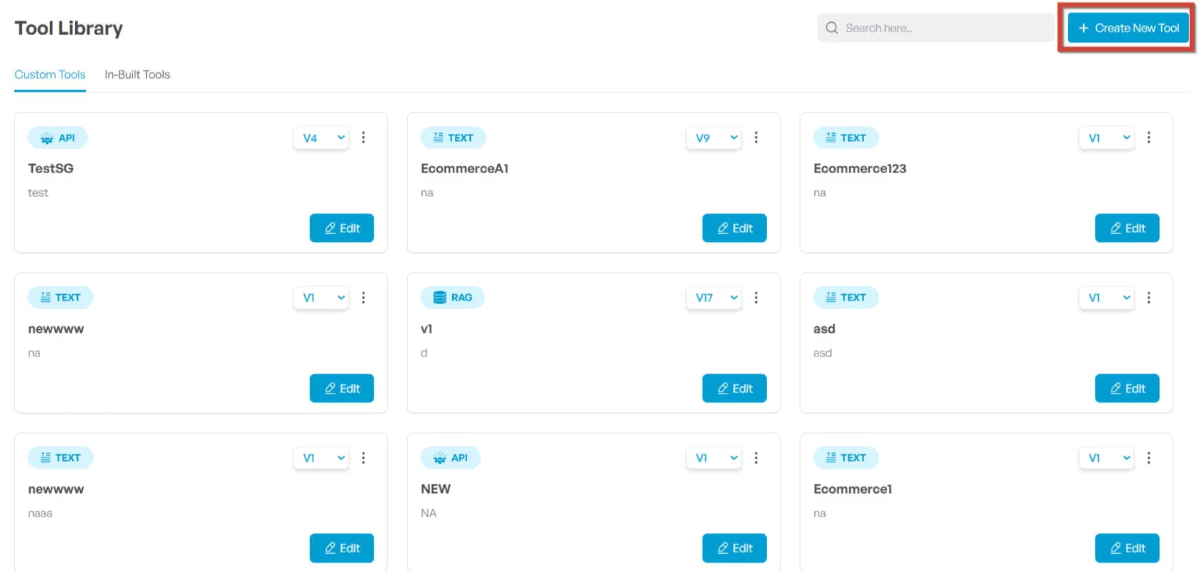
Task: Click the API badge on the TestSG card
Action: tap(58, 137)
